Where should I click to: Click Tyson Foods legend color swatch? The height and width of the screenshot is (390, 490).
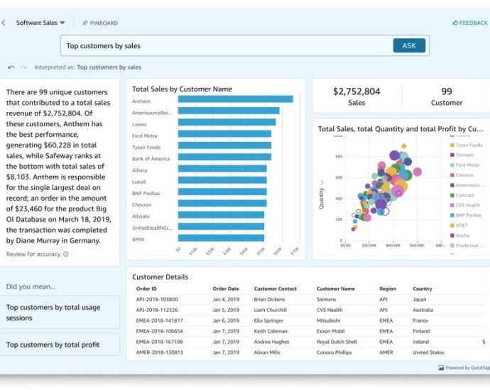pos(452,145)
